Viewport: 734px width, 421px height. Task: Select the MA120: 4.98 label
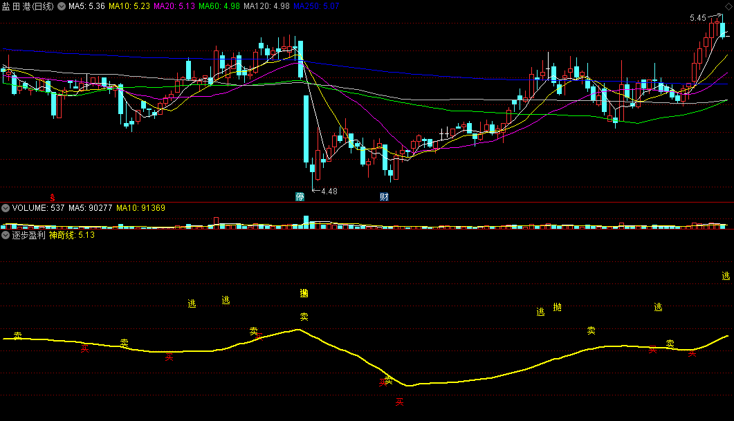coord(266,6)
